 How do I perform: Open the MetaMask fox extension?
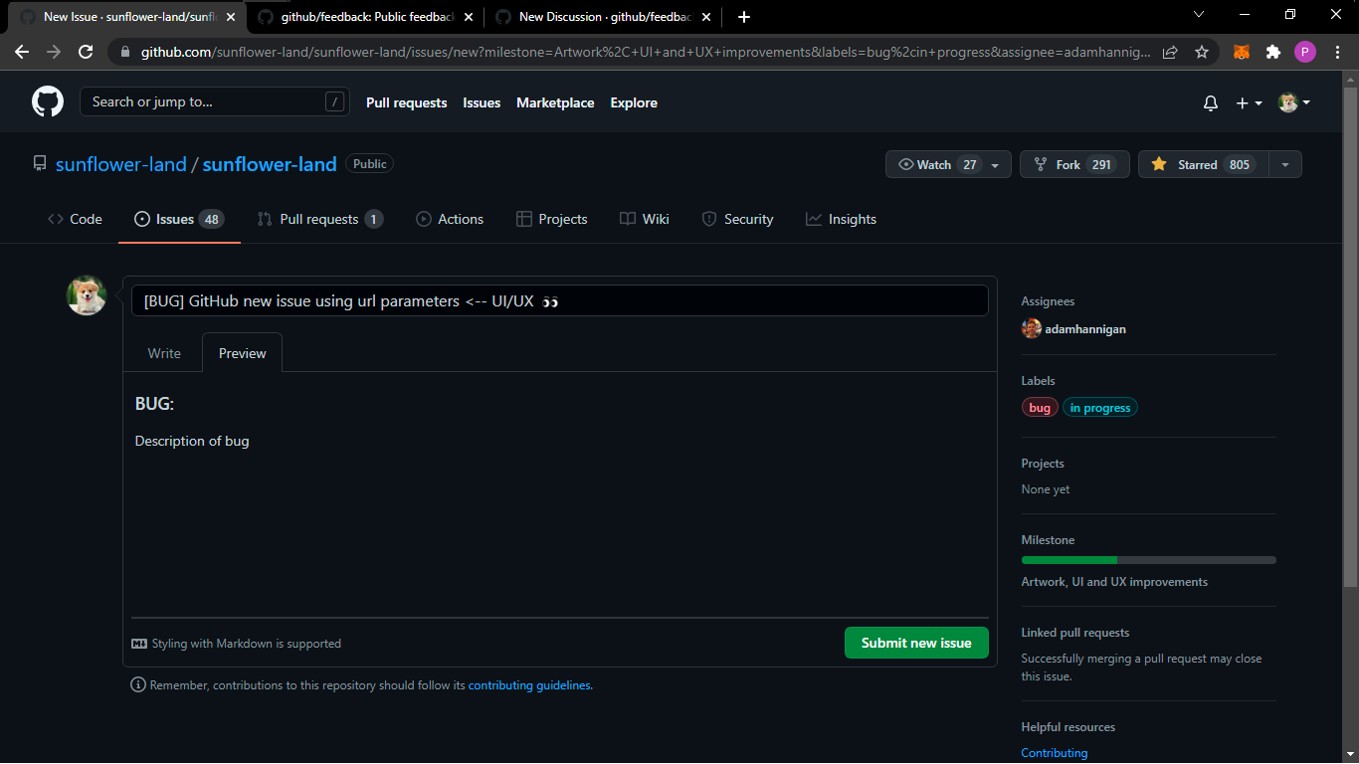click(1242, 52)
